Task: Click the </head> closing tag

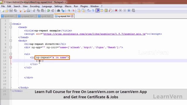Action: click(23, 37)
